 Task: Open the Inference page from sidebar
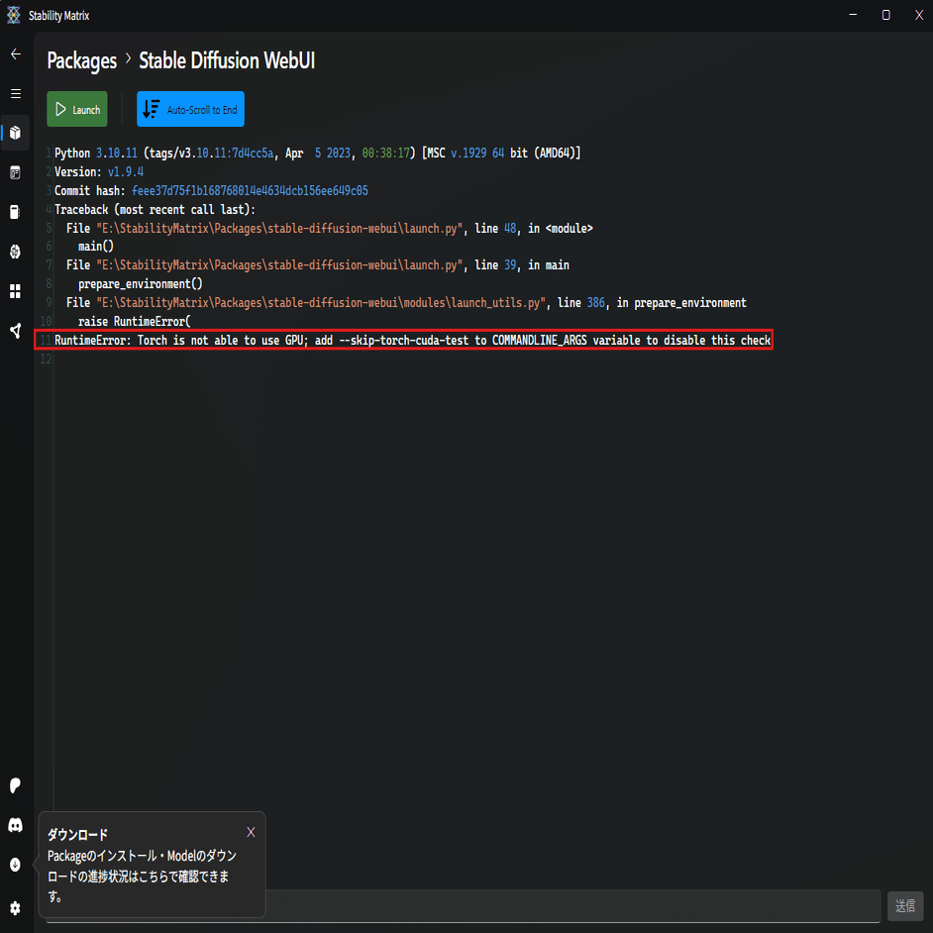pos(16,172)
